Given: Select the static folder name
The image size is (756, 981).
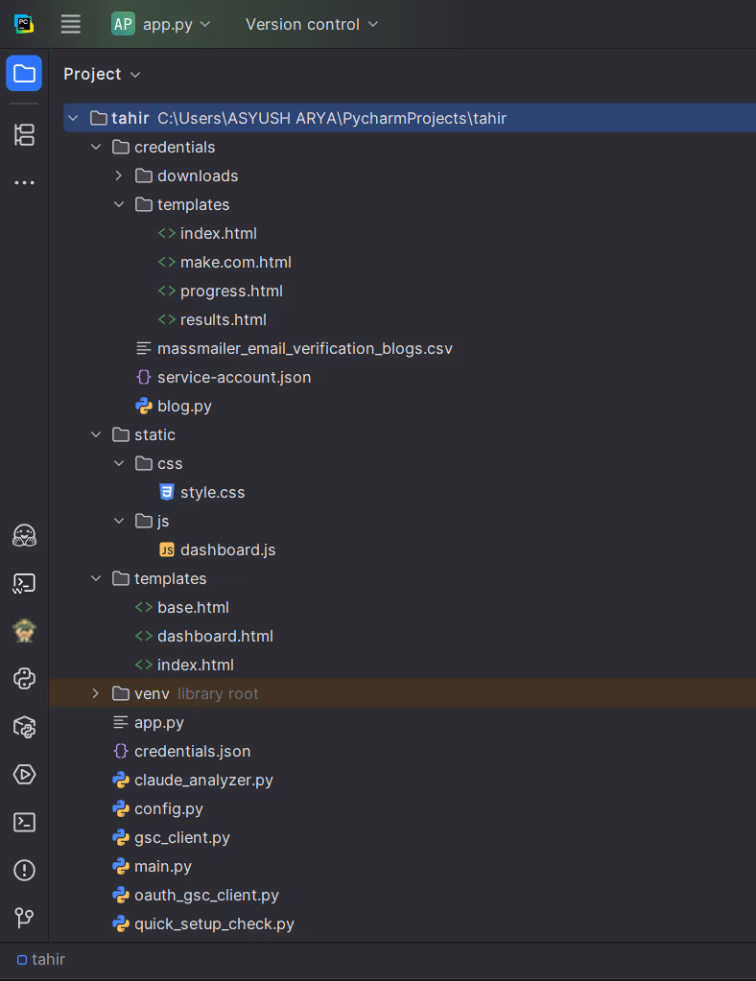Looking at the screenshot, I should point(154,434).
